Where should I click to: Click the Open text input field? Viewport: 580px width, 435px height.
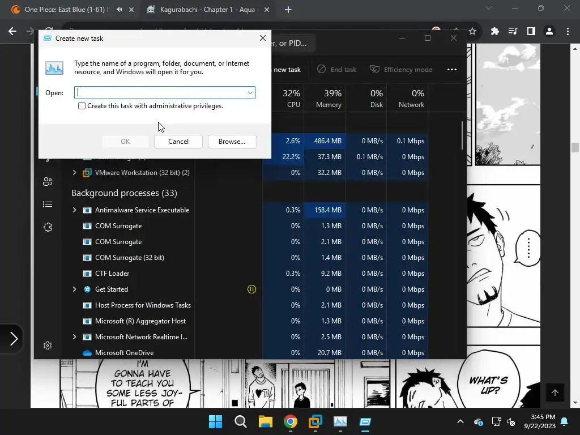pos(165,93)
